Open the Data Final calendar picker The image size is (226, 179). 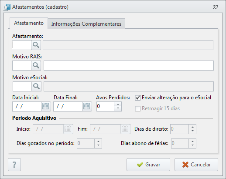(87, 106)
